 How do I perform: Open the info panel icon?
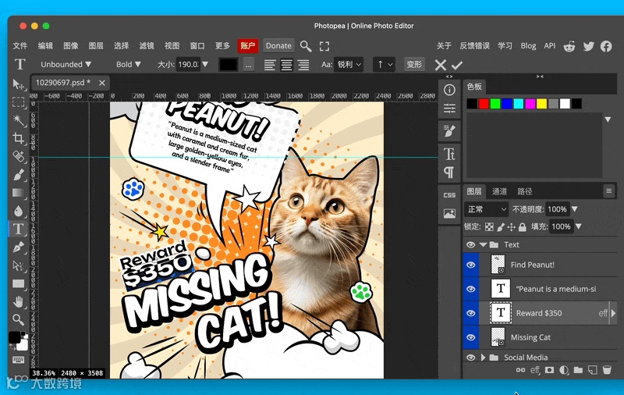[449, 91]
